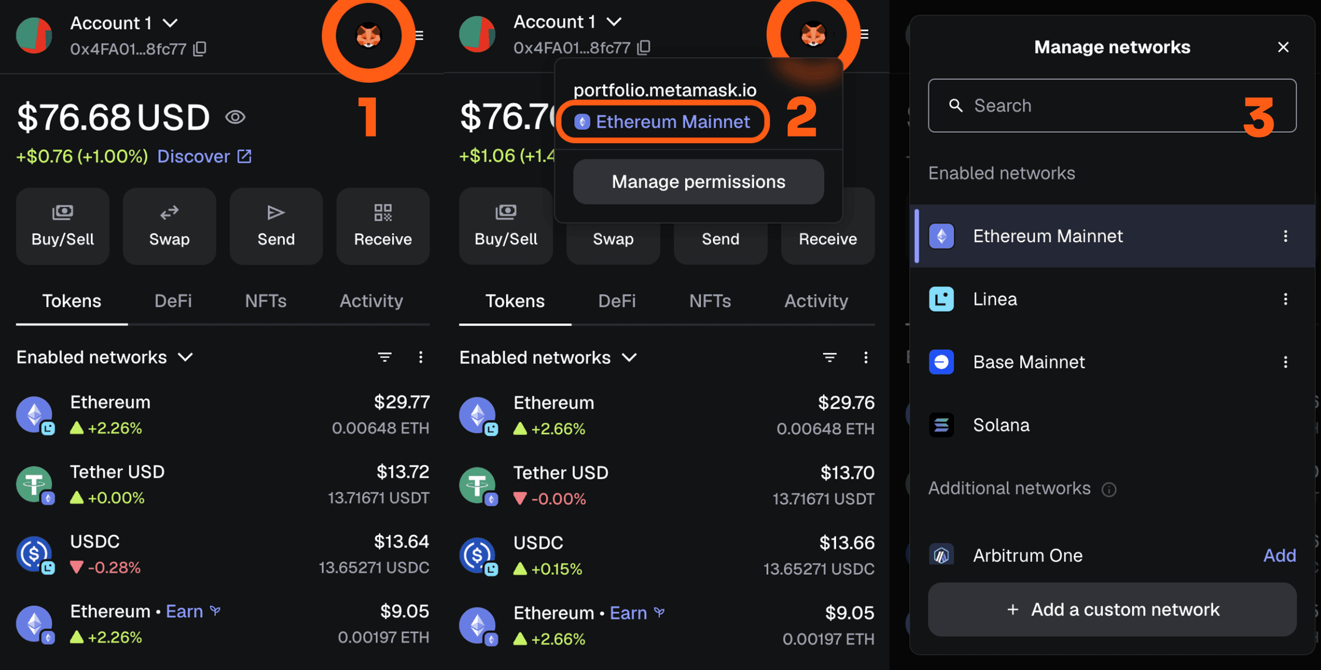Viewport: 1321px width, 670px height.
Task: Copy the account address in left panel
Action: pos(200,49)
